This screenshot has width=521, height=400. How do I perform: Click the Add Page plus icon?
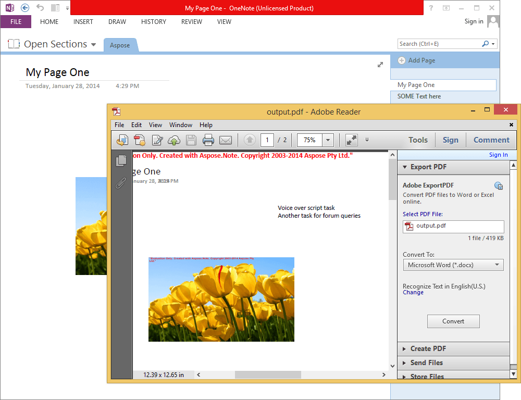[x=402, y=60]
